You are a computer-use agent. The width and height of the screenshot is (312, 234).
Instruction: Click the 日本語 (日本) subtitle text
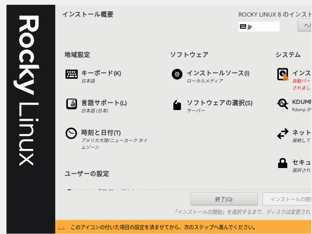click(95, 111)
